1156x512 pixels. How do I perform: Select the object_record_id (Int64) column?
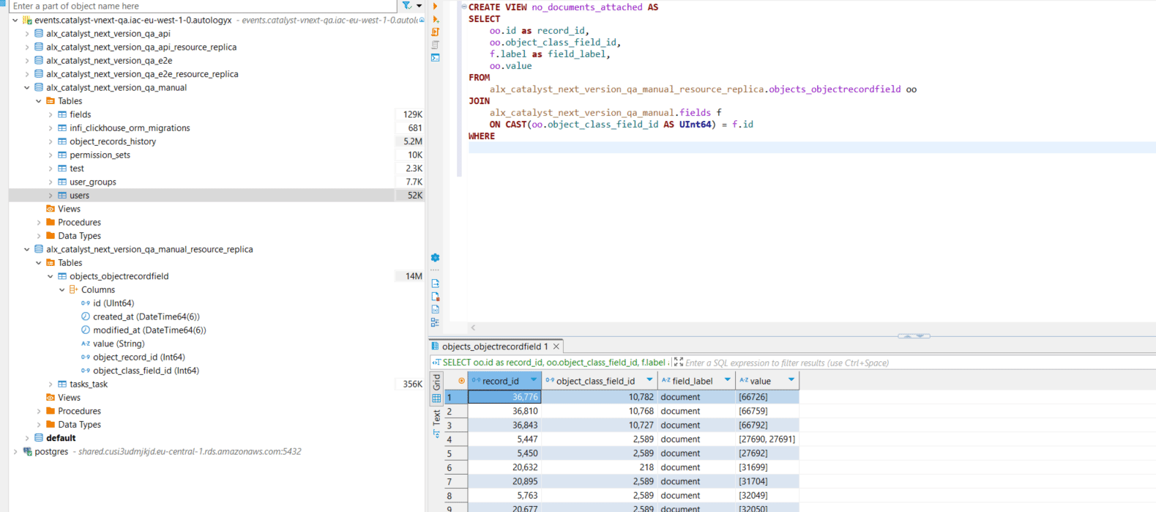pyautogui.click(x=139, y=357)
